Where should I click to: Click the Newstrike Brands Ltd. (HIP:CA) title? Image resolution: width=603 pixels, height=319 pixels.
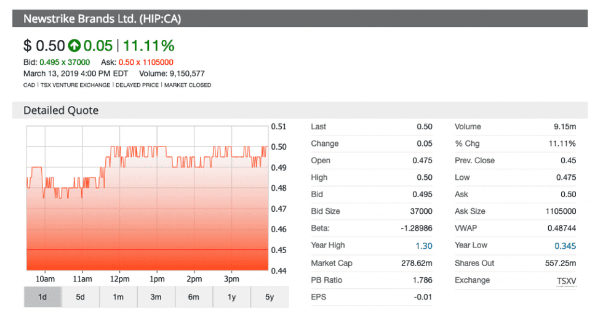102,18
